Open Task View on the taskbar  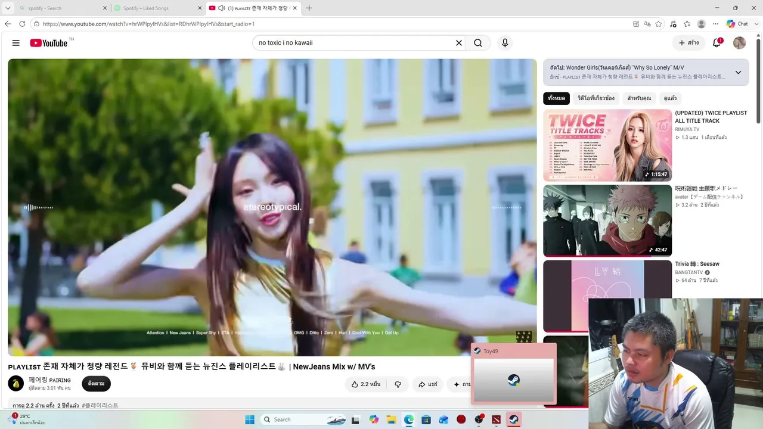pos(356,419)
